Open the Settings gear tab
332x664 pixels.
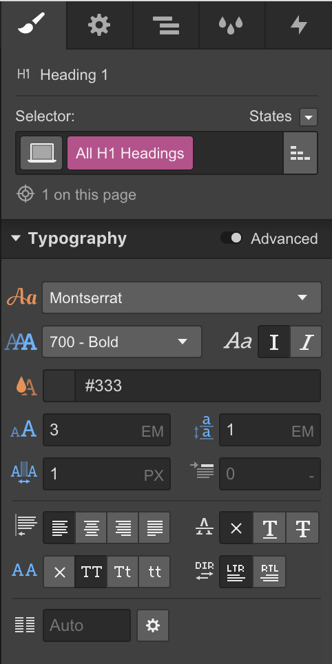[99, 25]
